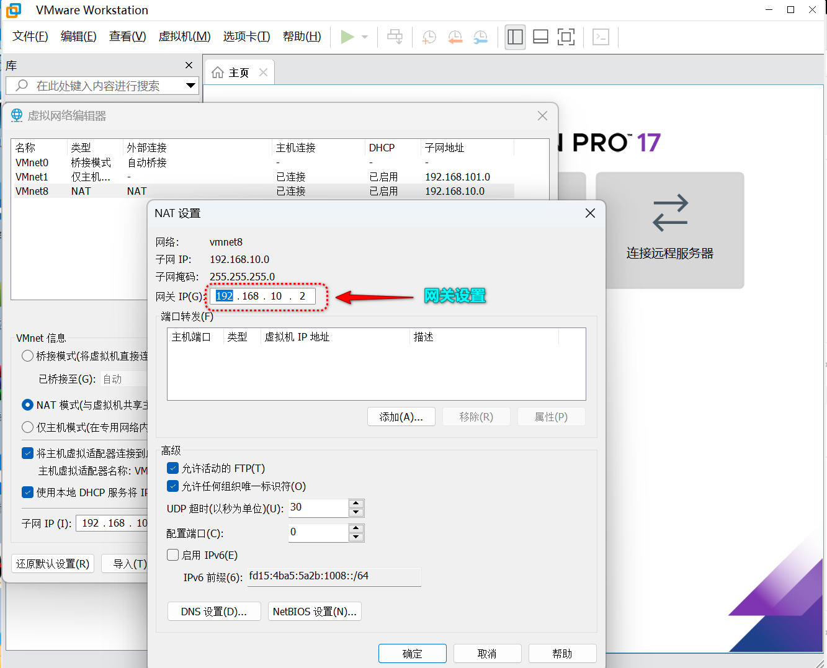Enable 启用 IPv6(E) checkbox
Image resolution: width=827 pixels, height=668 pixels.
click(x=173, y=555)
